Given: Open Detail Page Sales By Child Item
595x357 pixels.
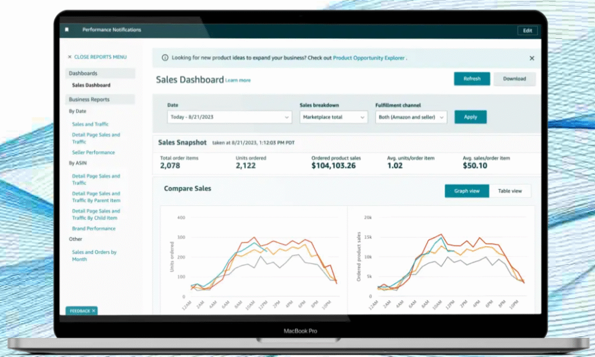Looking at the screenshot, I should click(96, 214).
